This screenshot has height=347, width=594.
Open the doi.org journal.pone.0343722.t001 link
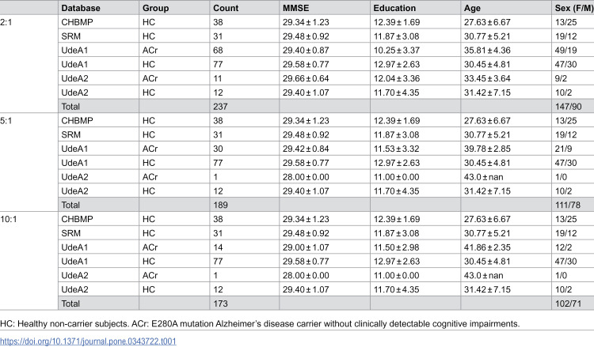point(88,341)
